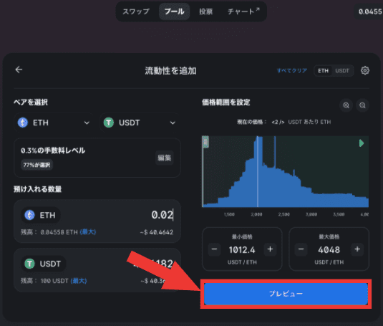Screen dimensions: 383x326
Task: Select the green right range handle on chart
Action: coord(362,143)
